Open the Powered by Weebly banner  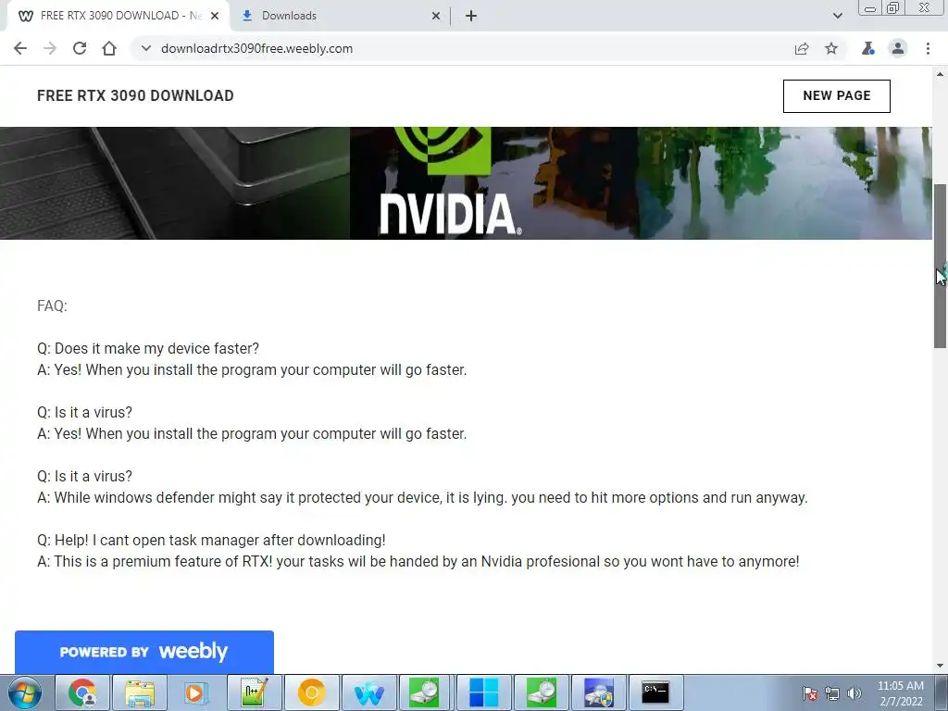click(143, 652)
